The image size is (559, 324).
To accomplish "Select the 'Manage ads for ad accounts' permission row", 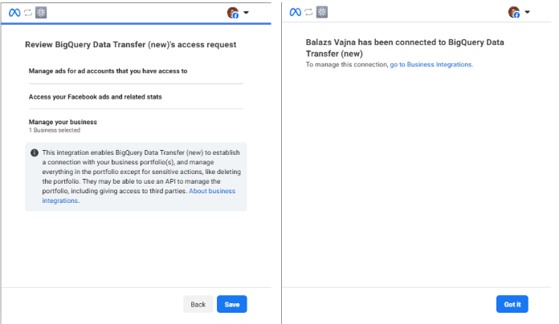I will [108, 71].
